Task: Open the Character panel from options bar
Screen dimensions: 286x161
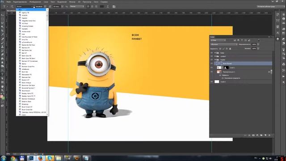Action: (114, 7)
